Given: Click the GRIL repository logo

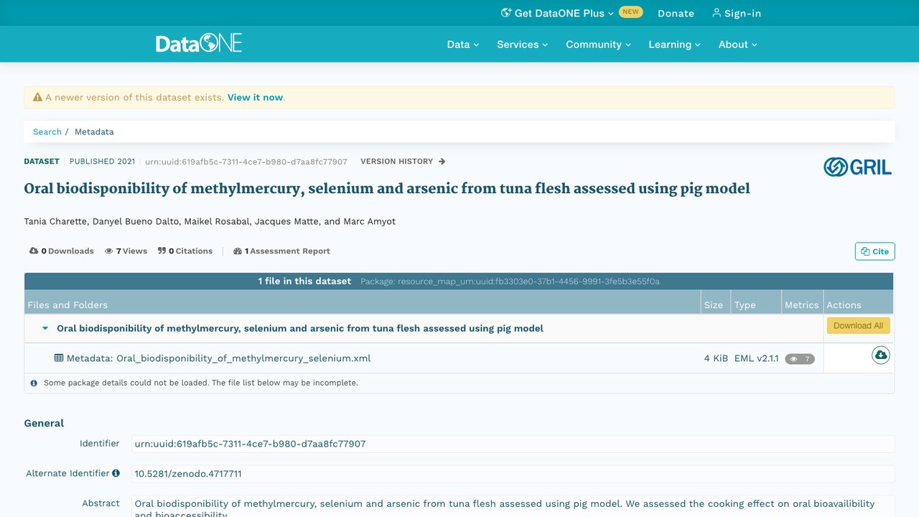Looking at the screenshot, I should coord(857,167).
